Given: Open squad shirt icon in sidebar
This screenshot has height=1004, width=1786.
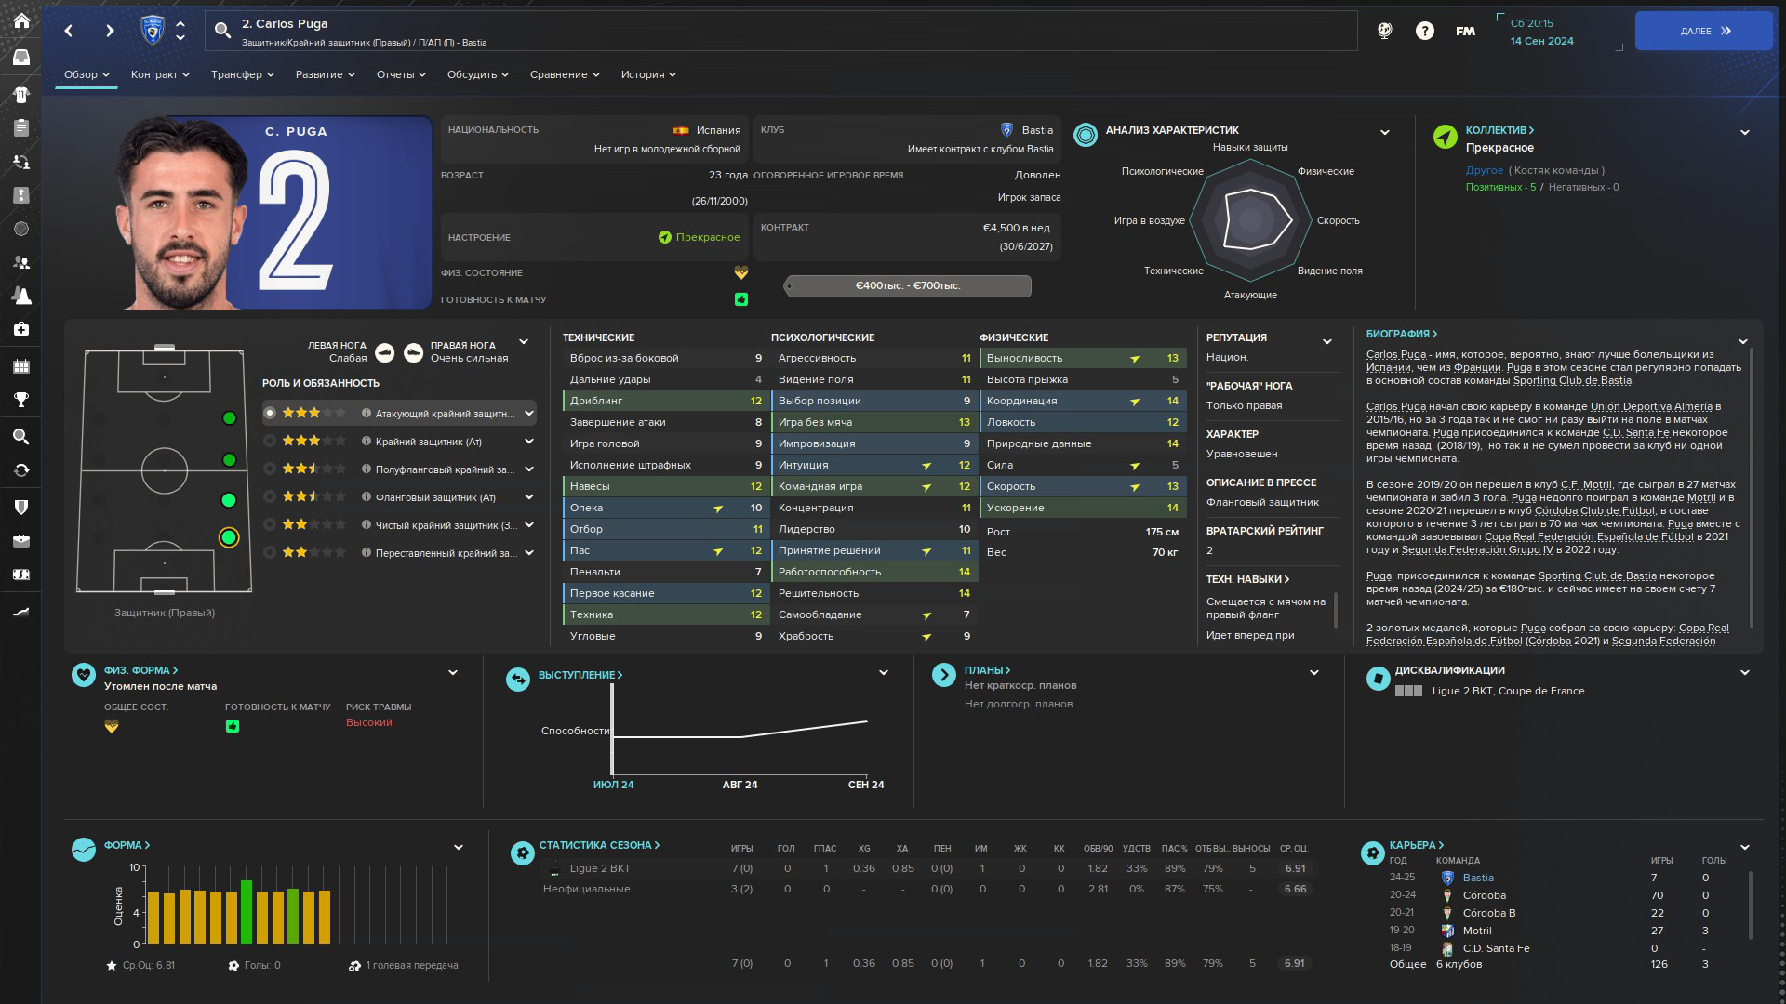Looking at the screenshot, I should (21, 94).
